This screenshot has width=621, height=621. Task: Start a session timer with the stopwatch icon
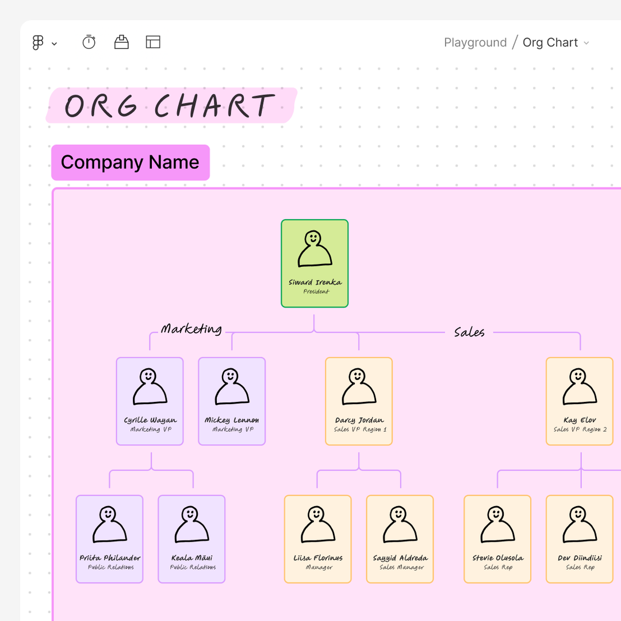89,42
